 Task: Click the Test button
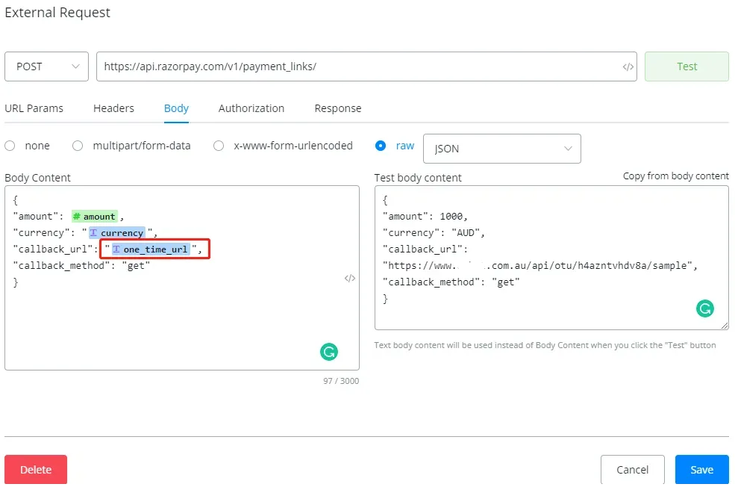pyautogui.click(x=686, y=66)
